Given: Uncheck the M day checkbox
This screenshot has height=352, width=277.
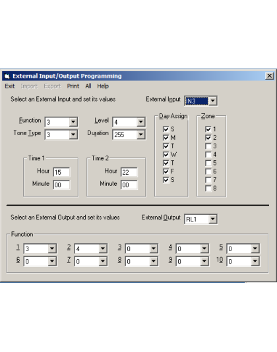Looking at the screenshot, I should tap(166, 138).
